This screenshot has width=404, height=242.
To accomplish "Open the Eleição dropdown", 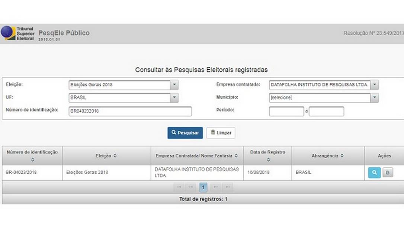I will click(174, 85).
